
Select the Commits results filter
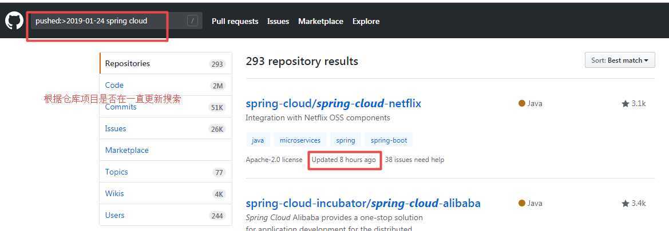pyautogui.click(x=166, y=107)
